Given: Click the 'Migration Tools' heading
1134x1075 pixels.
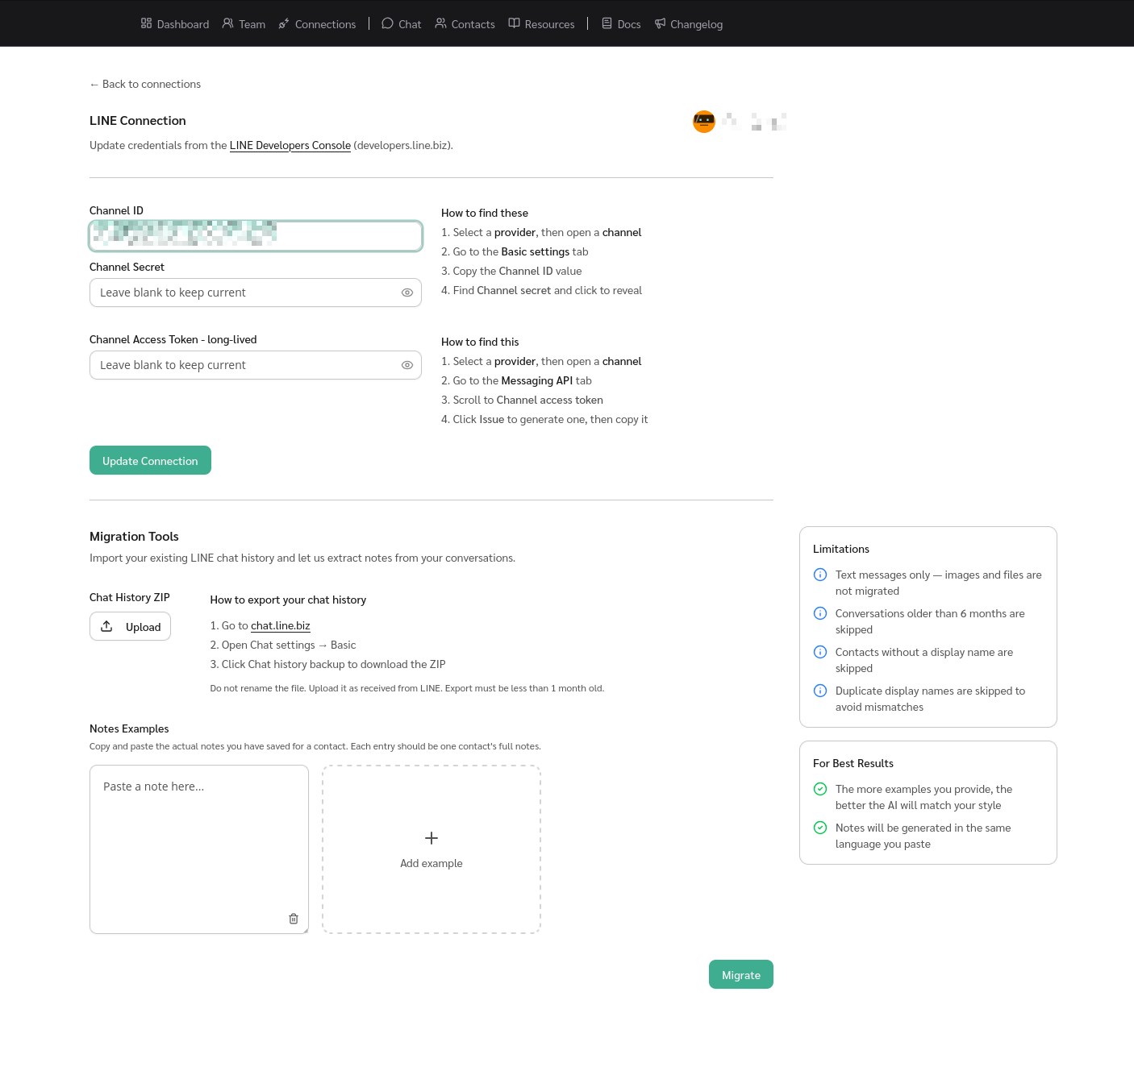Looking at the screenshot, I should 134,537.
